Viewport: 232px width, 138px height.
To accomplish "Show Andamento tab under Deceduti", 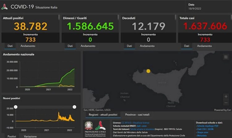I will (x=147, y=46).
